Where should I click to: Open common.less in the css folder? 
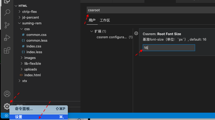pyautogui.click(x=37, y=40)
